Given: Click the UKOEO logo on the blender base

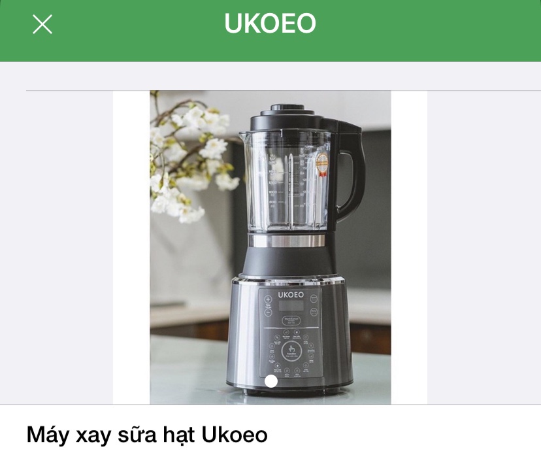Looking at the screenshot, I should tap(291, 294).
